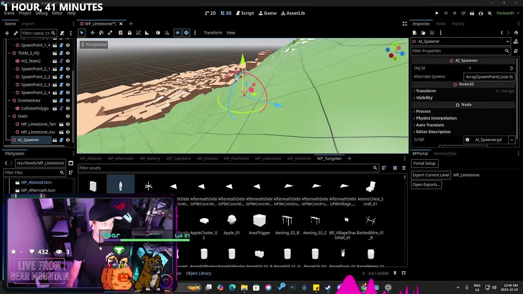Viewport: 523px width, 294px height.
Task: Toggle visibility of TEAM_2_HQ node
Action: tap(68, 53)
